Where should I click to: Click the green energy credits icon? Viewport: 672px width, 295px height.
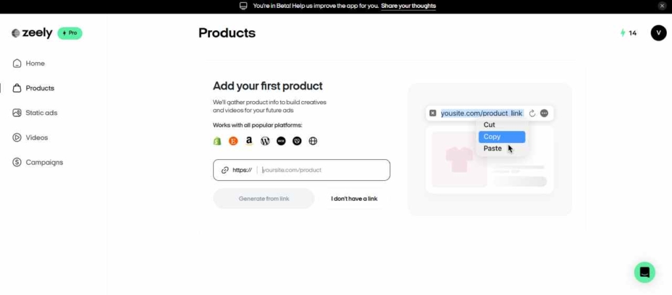pos(623,33)
